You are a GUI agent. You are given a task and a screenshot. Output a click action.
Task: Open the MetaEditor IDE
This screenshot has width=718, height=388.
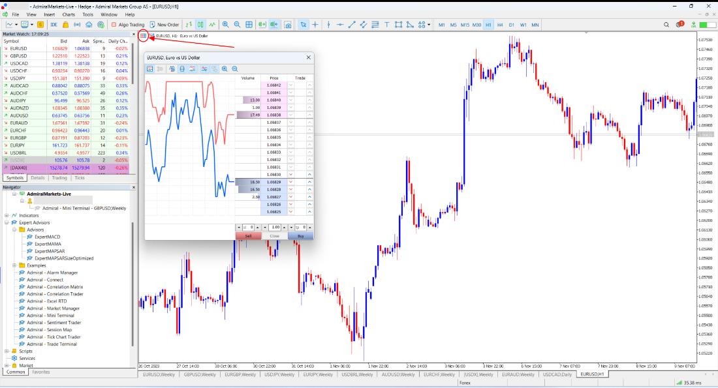[54, 25]
